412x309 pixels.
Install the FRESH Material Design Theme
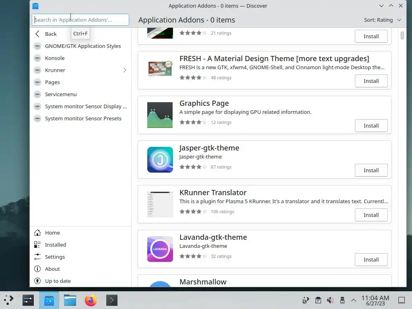371,81
